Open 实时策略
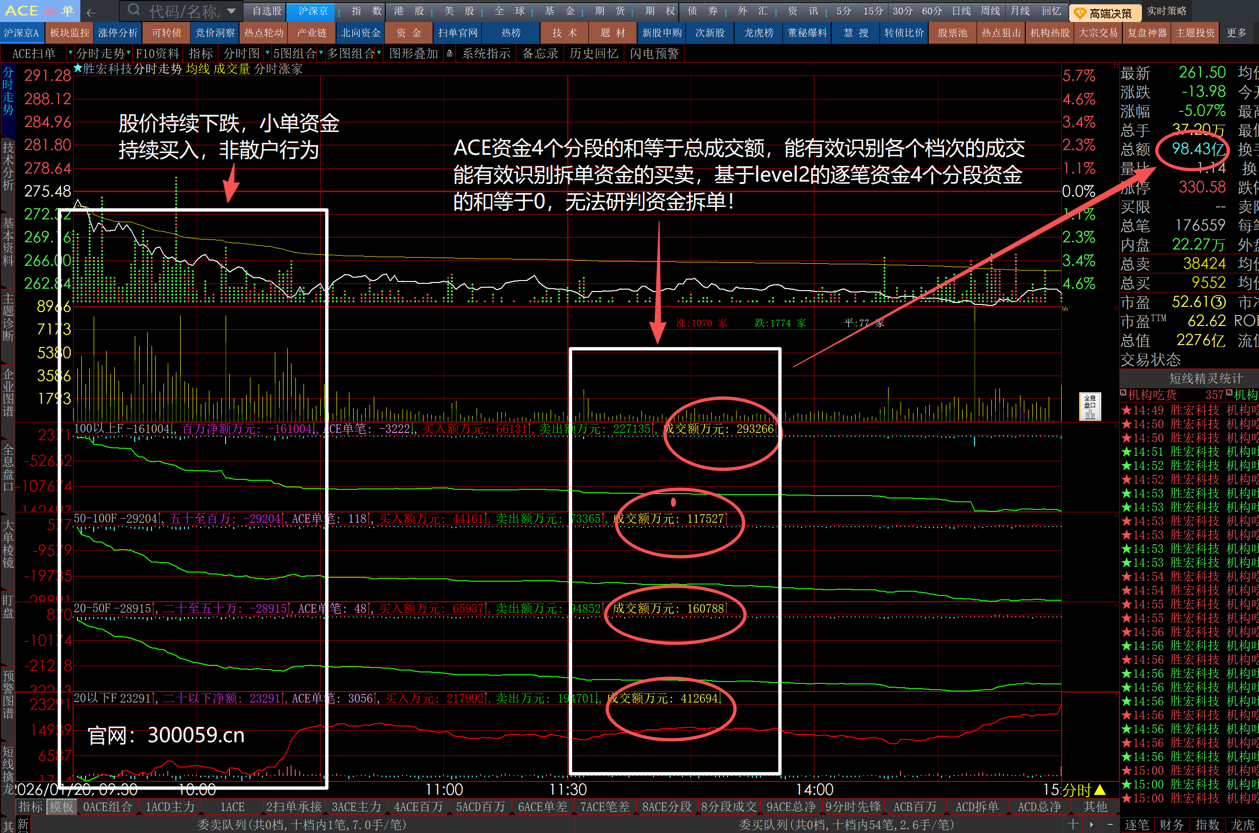1259x833 pixels. pyautogui.click(x=1167, y=11)
